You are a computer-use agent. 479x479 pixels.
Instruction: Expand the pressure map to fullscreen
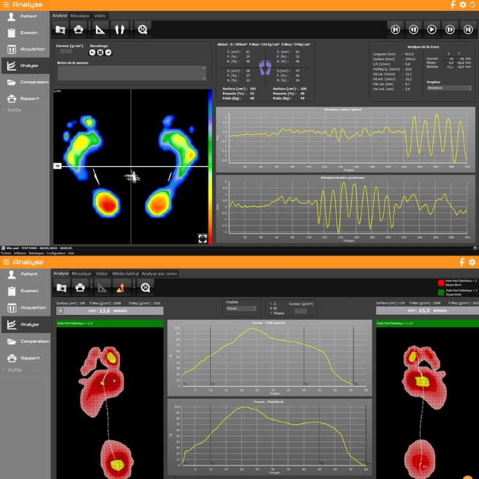pos(202,238)
